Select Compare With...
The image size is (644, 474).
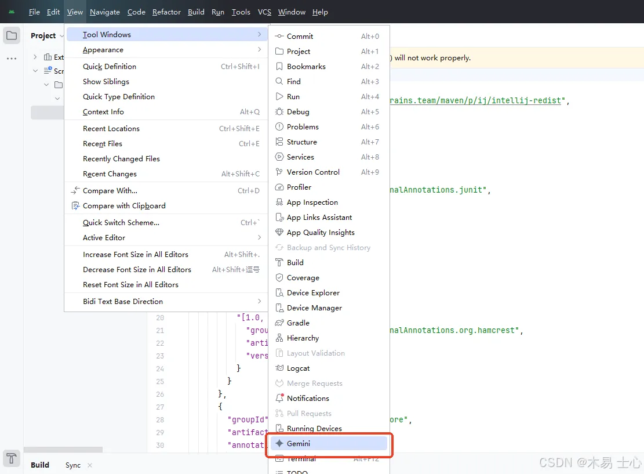tap(166, 191)
